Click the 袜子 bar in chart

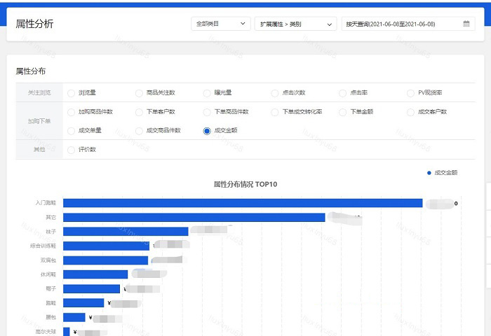click(126, 231)
